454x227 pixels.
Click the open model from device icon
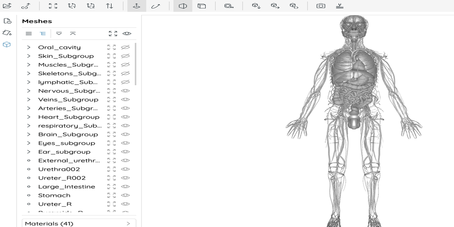pos(7,6)
